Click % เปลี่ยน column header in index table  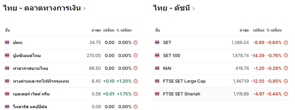coord(274,30)
